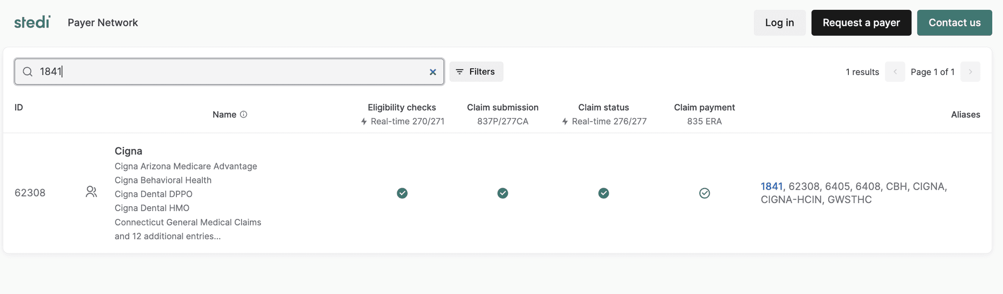Click the ID column header
The width and height of the screenshot is (1003, 294).
[x=19, y=107]
